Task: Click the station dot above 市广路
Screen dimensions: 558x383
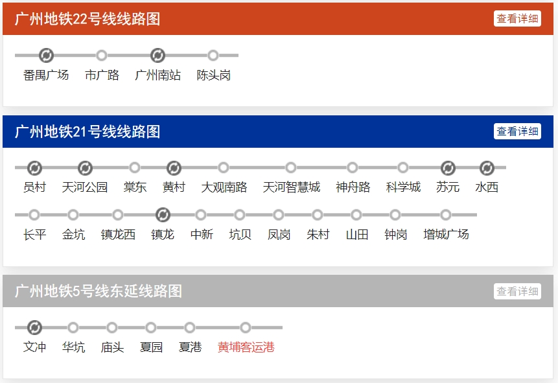Action: (x=102, y=55)
